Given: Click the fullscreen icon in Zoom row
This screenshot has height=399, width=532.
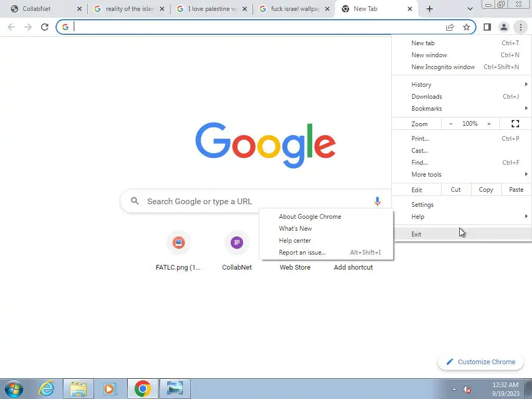Looking at the screenshot, I should pos(515,124).
